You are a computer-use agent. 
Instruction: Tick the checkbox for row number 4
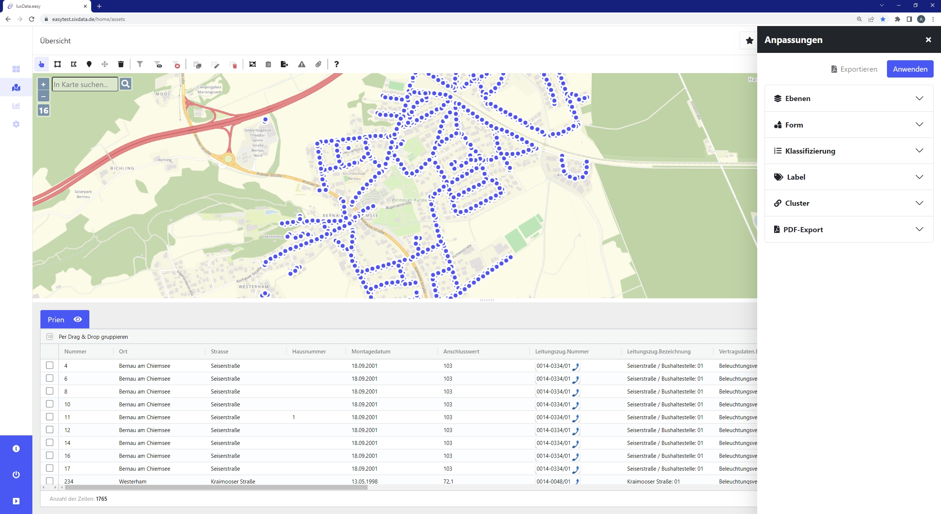click(x=50, y=365)
